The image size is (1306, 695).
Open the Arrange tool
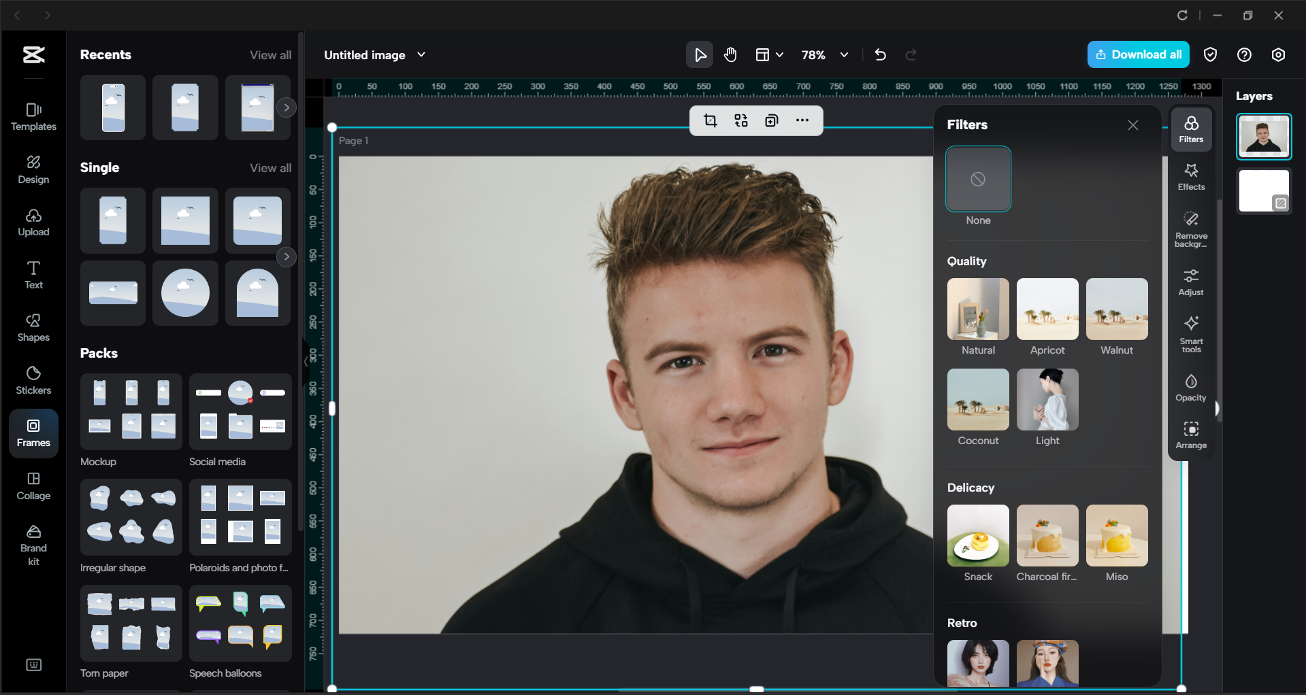(x=1190, y=435)
